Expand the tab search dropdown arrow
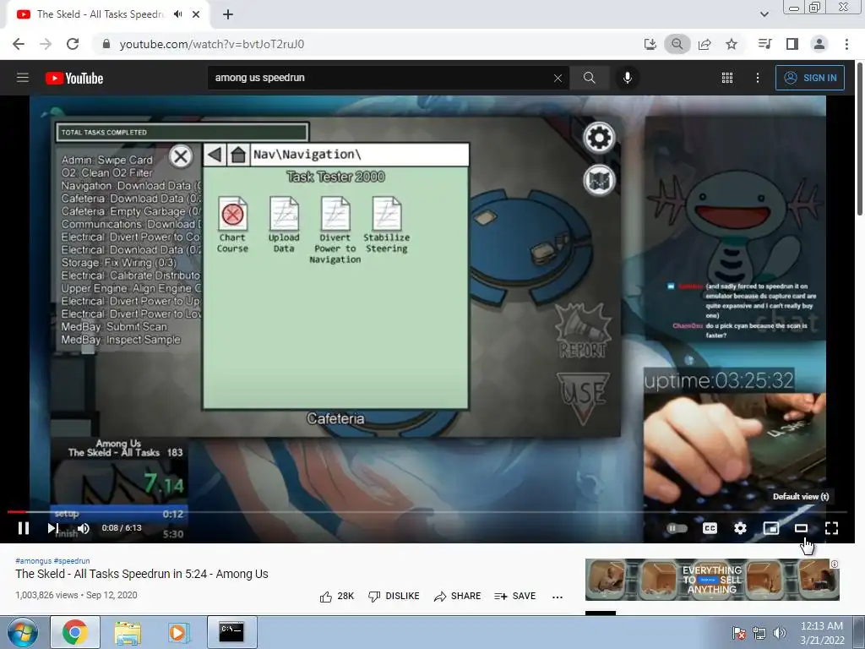This screenshot has width=865, height=649. (x=764, y=14)
